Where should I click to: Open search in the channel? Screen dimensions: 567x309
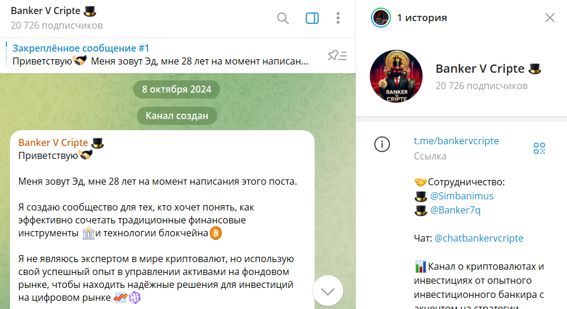(283, 18)
